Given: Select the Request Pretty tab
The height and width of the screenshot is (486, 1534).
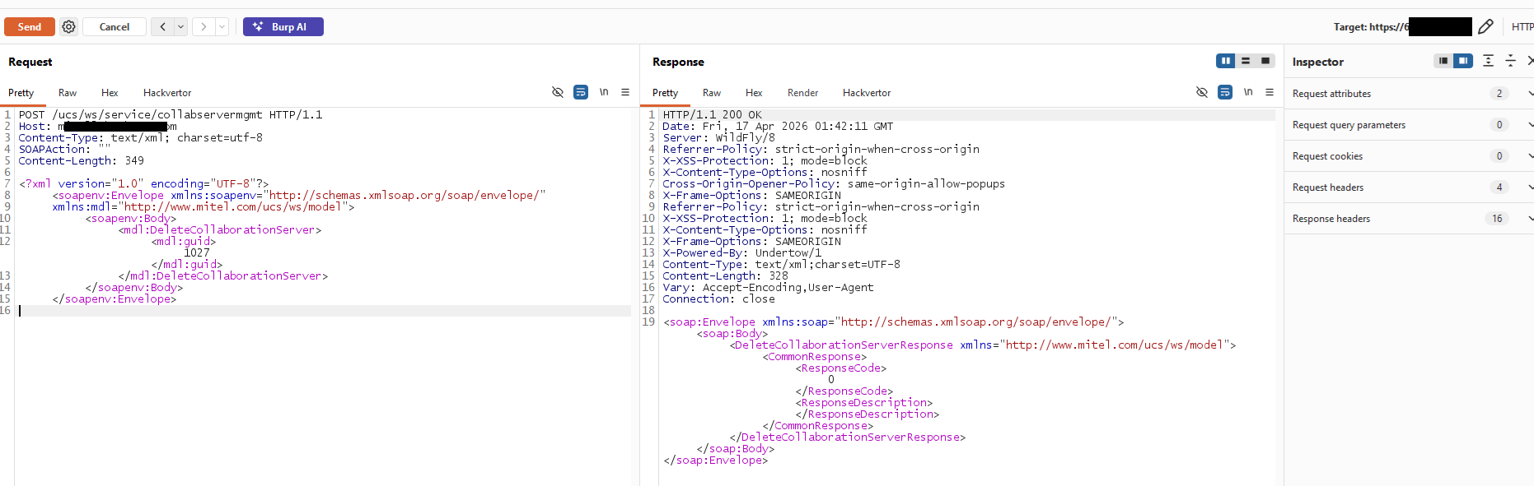Looking at the screenshot, I should click(21, 93).
